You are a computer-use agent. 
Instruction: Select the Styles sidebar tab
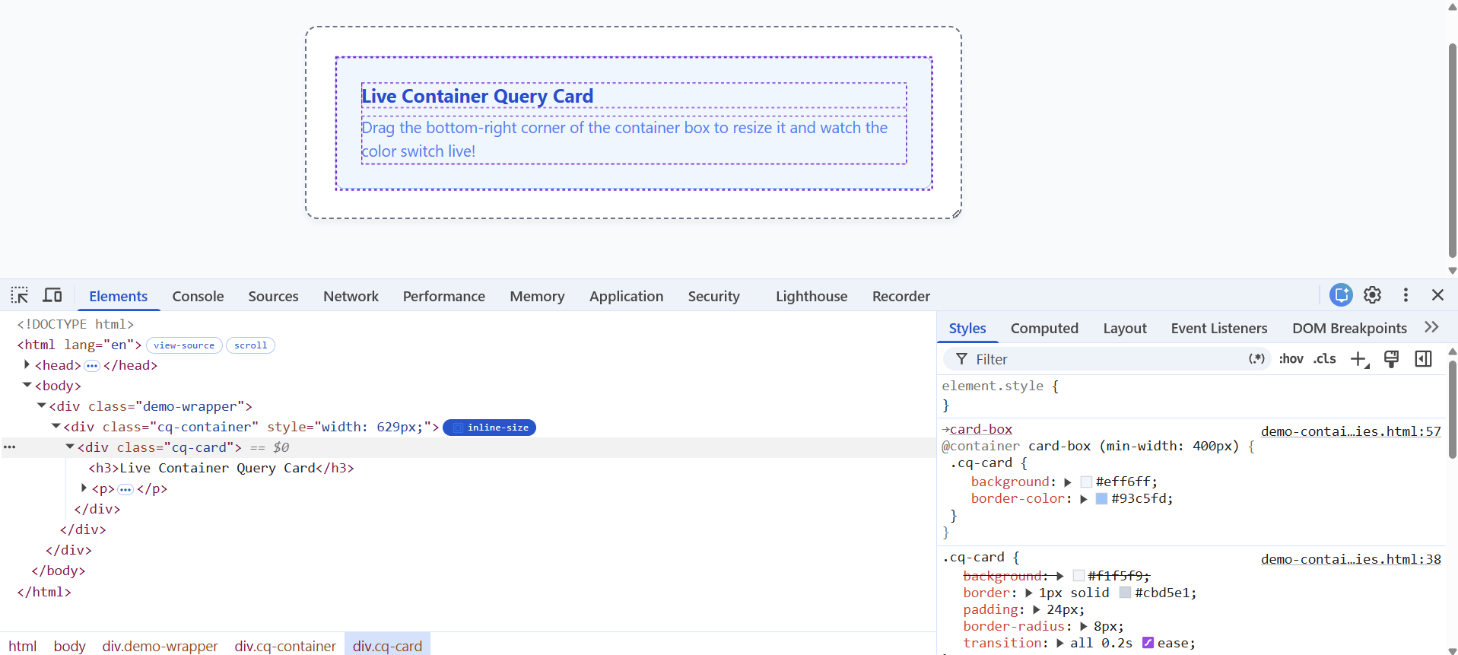pos(967,328)
